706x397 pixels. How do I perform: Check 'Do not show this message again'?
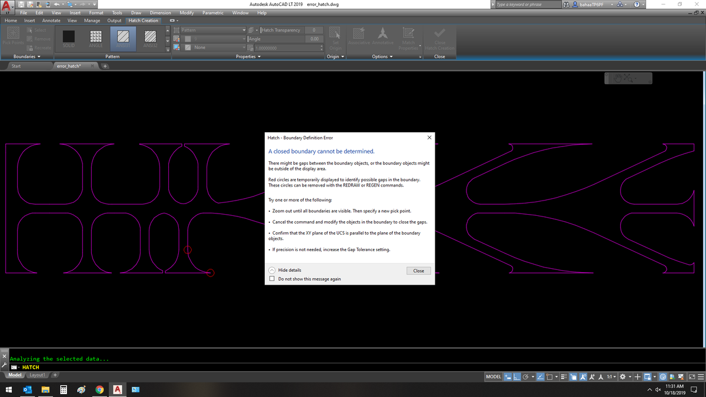coord(272,279)
